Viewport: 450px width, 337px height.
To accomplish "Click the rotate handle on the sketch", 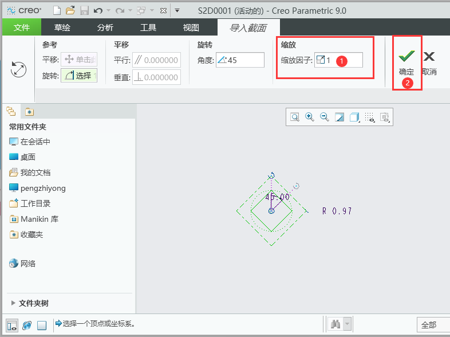I will tap(271, 175).
